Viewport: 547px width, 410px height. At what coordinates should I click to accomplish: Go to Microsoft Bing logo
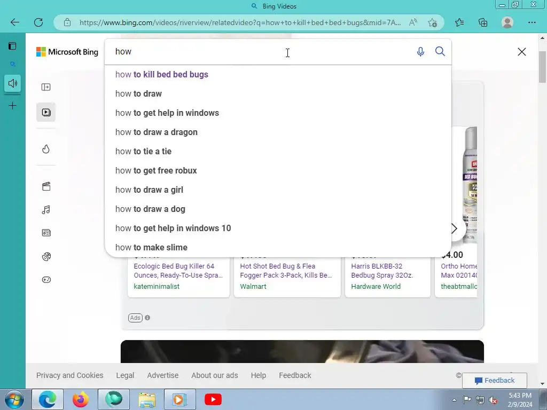[x=67, y=52]
